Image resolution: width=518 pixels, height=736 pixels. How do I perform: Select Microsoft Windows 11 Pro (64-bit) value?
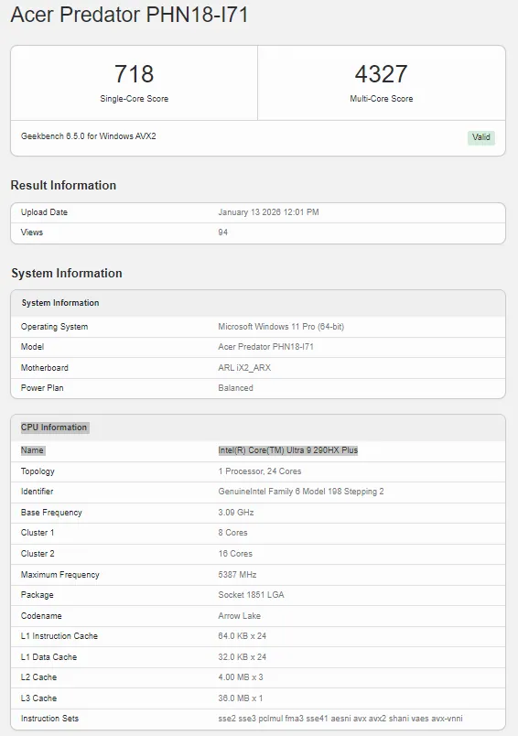point(281,327)
